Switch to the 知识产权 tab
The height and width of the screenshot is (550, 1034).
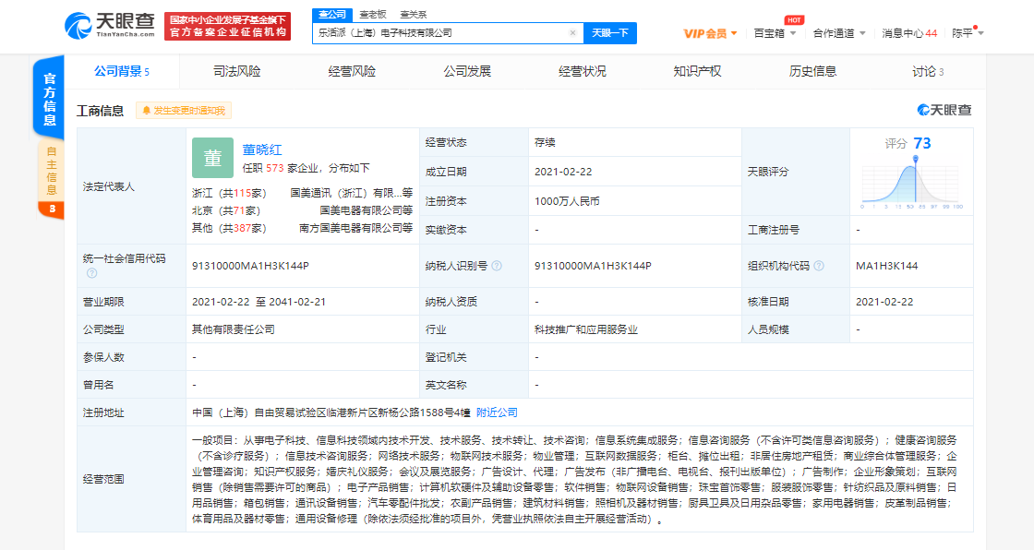(697, 71)
